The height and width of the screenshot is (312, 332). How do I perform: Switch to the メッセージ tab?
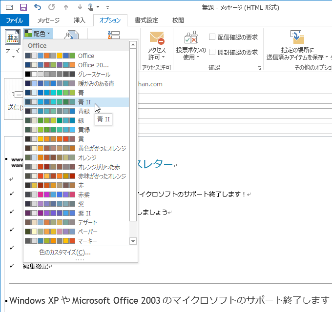click(49, 20)
